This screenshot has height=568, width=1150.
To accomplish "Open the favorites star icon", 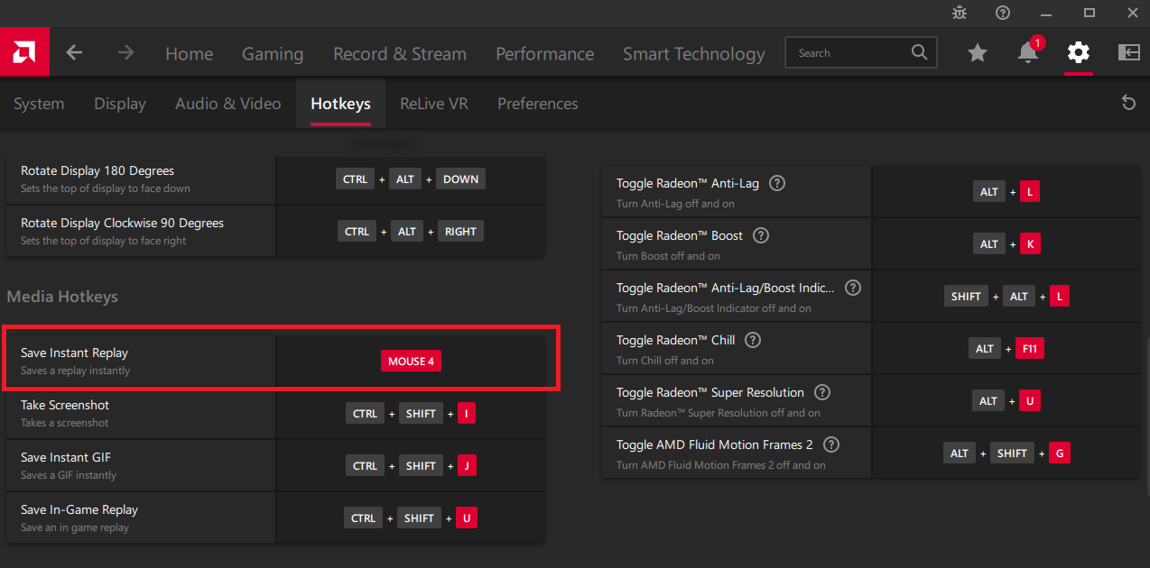I will 977,53.
